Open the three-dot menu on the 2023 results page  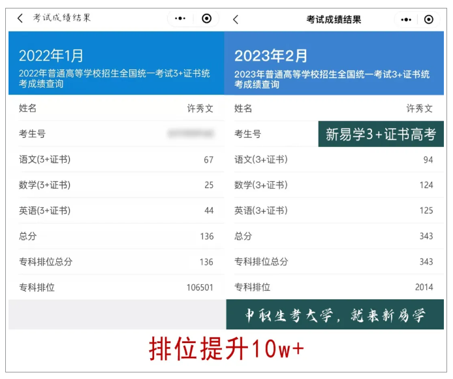(x=406, y=20)
